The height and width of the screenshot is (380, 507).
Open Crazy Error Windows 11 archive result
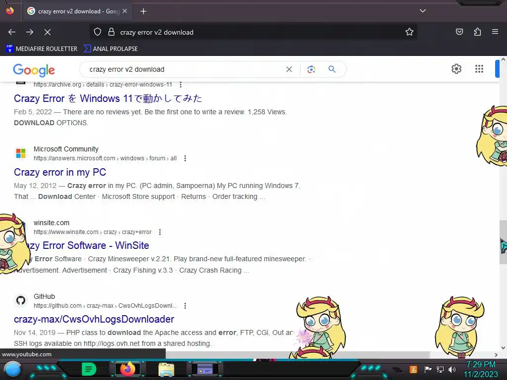tap(108, 98)
